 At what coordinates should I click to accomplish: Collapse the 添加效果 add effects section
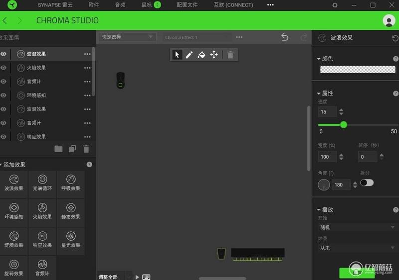coord(1,165)
